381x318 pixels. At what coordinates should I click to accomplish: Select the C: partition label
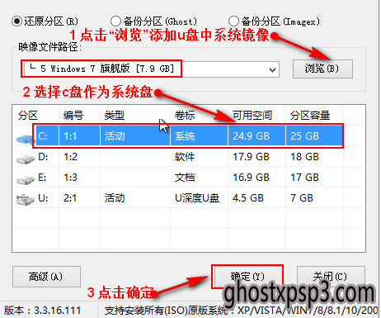point(43,136)
